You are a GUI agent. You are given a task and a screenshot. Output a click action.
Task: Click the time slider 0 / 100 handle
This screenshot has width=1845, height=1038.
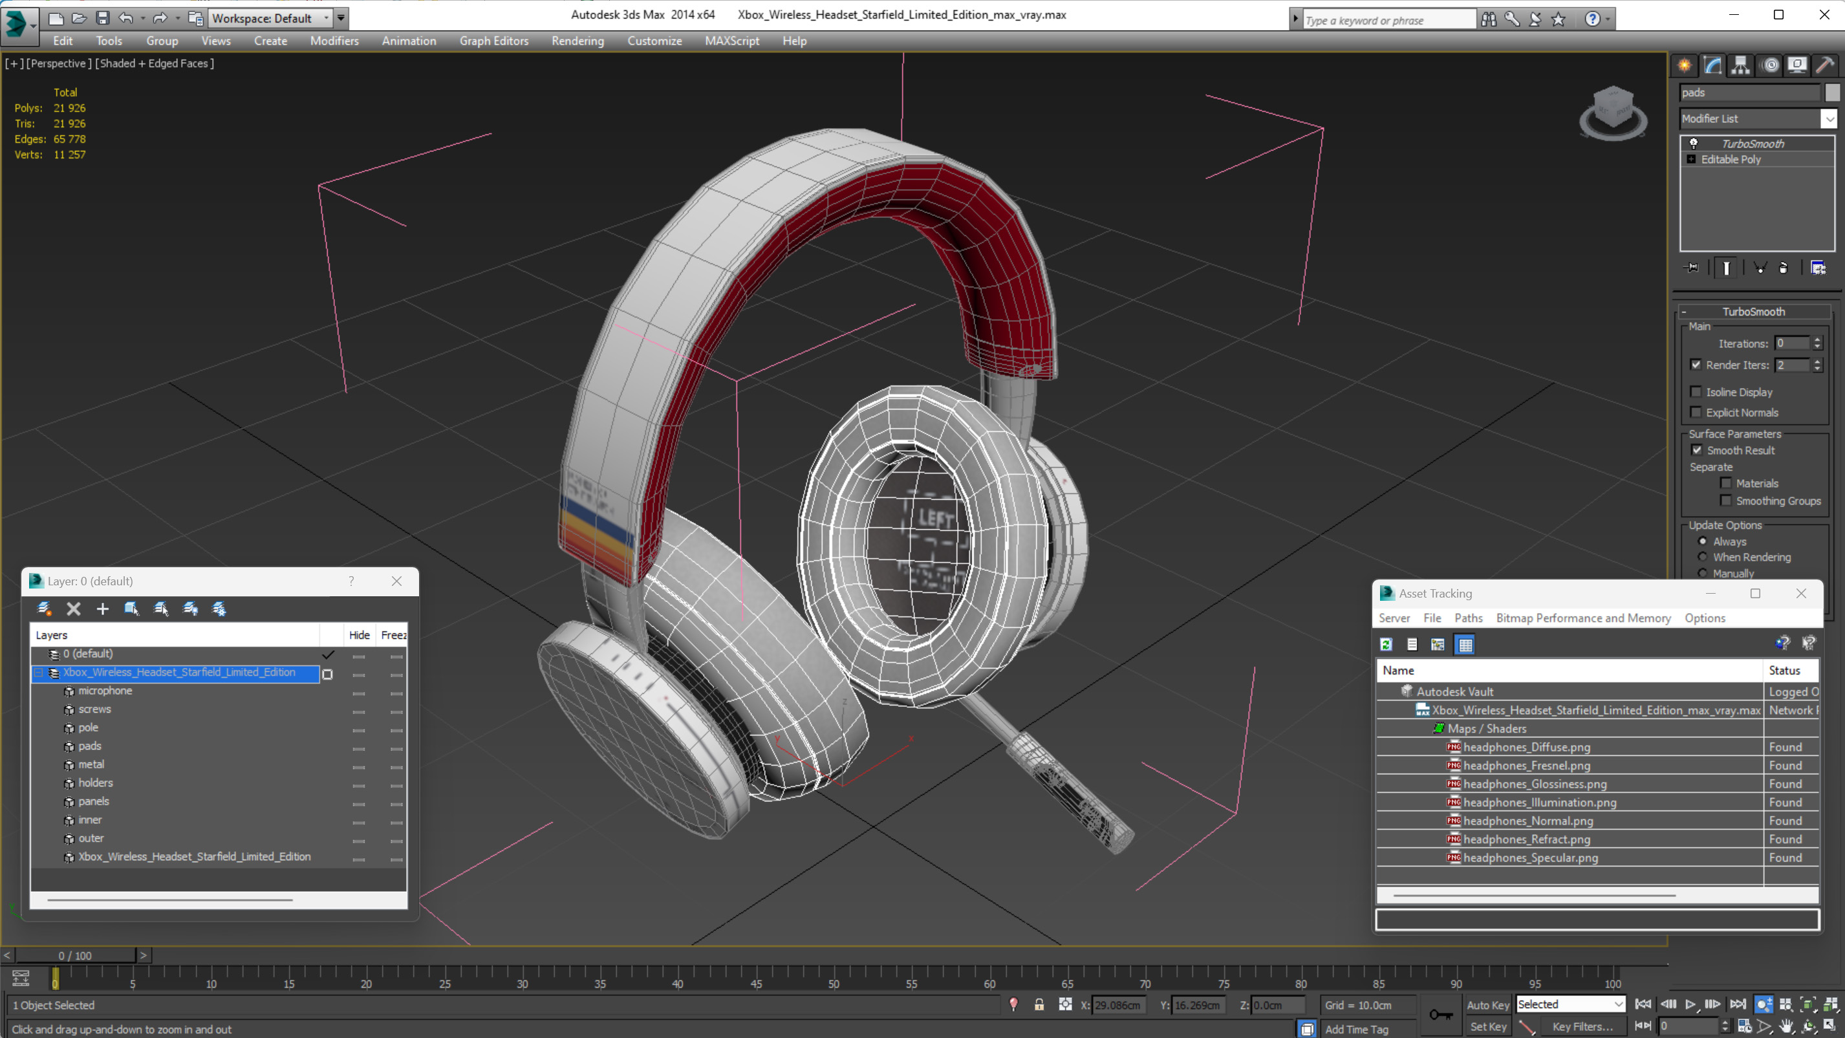75,956
